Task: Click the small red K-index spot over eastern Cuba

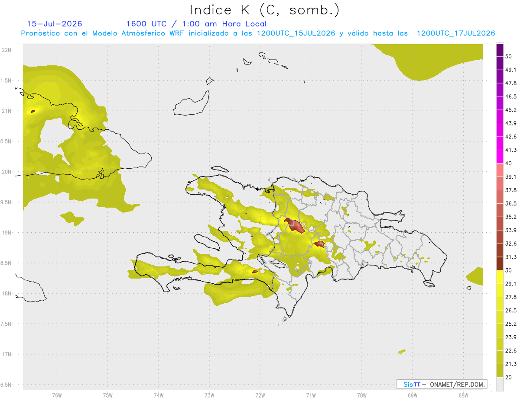Action: (x=33, y=111)
